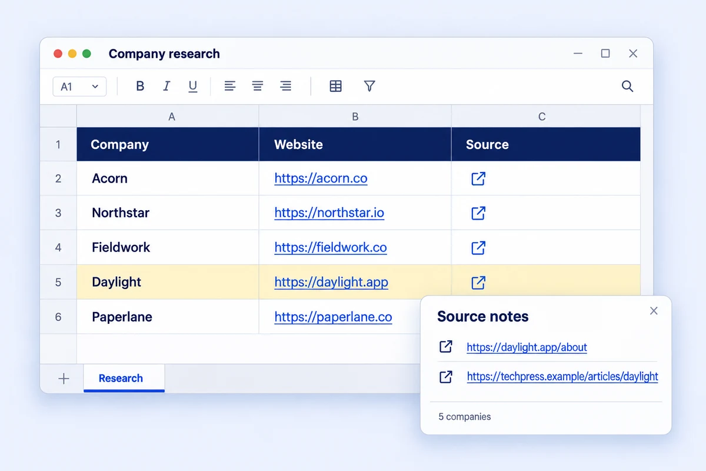The image size is (706, 471).
Task: Align text right
Action: pos(285,86)
